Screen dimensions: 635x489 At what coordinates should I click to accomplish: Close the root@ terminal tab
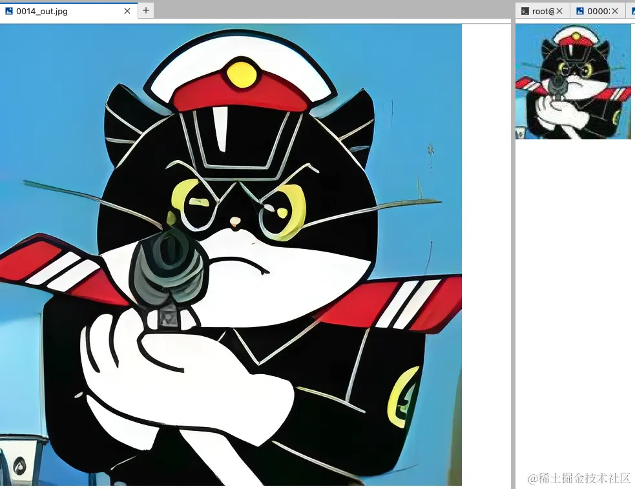[559, 11]
